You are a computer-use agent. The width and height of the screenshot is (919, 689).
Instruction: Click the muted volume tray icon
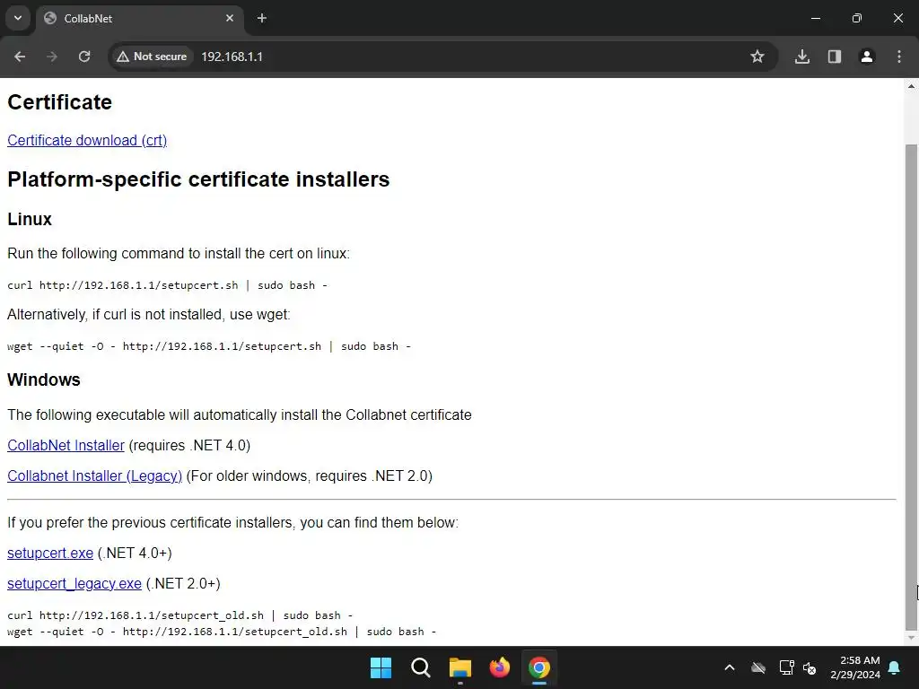coord(810,667)
